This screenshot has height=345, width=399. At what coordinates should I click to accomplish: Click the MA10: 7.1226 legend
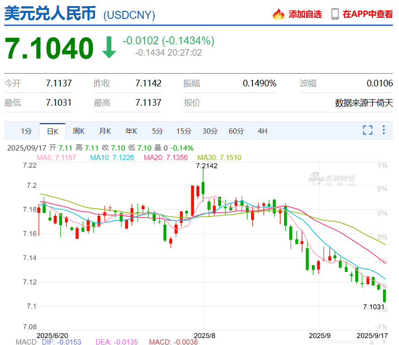pyautogui.click(x=112, y=157)
